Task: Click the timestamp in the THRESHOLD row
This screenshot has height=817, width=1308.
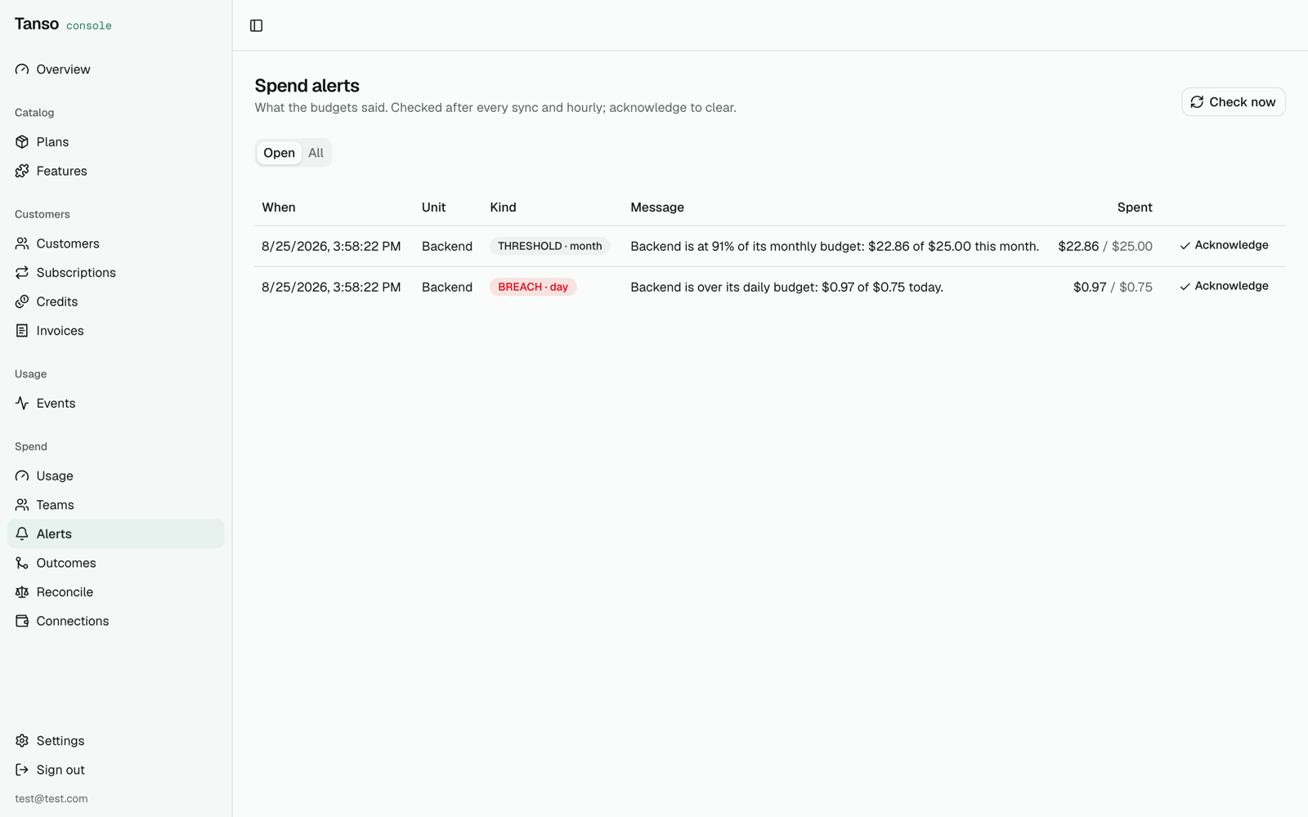Action: point(331,246)
